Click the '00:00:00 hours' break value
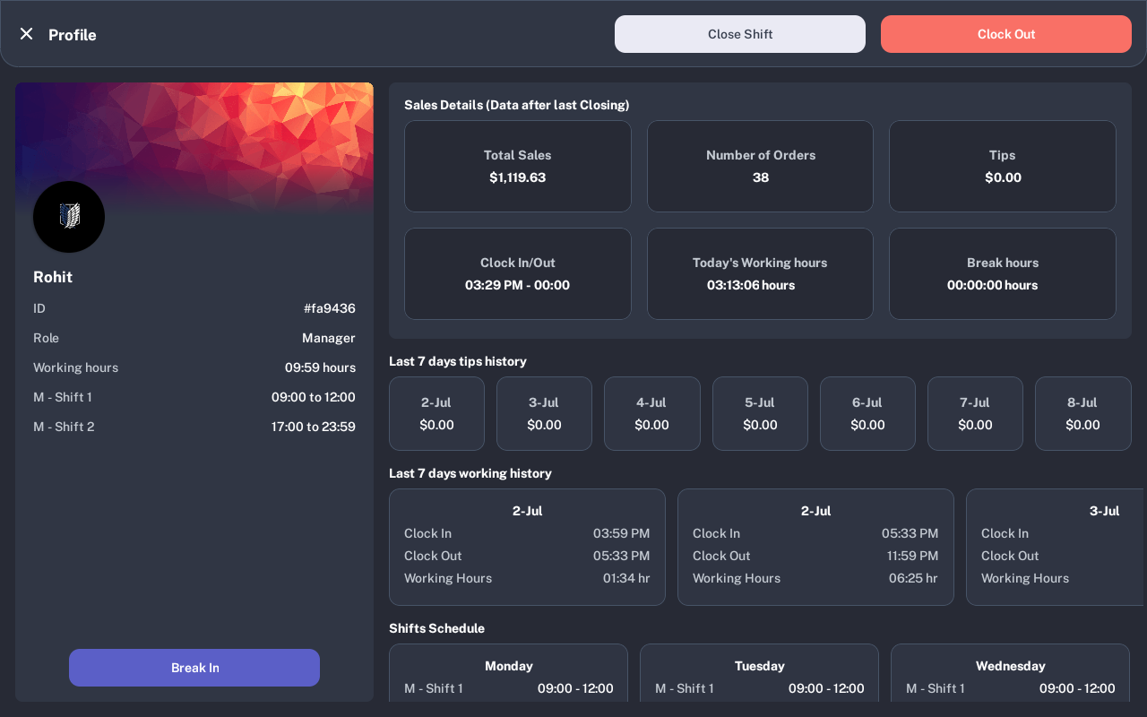The height and width of the screenshot is (717, 1147). (x=993, y=285)
